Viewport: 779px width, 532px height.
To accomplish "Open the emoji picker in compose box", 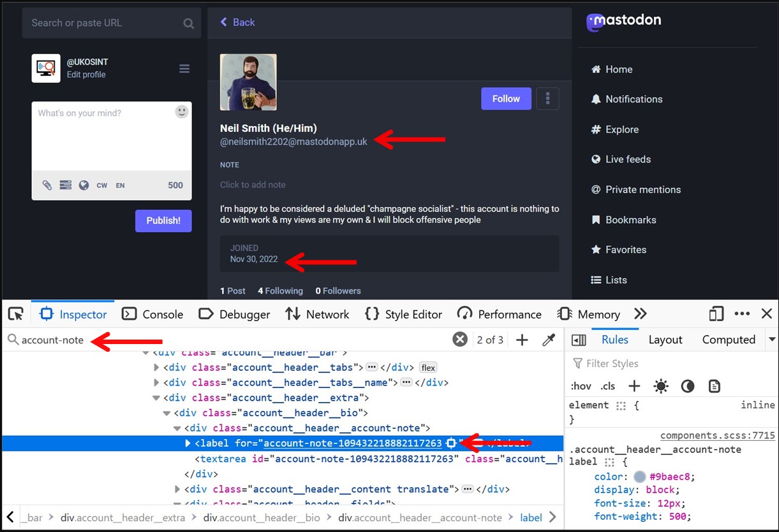I will point(182,112).
